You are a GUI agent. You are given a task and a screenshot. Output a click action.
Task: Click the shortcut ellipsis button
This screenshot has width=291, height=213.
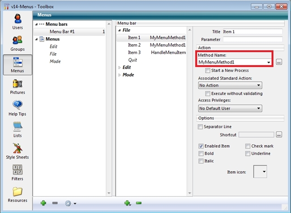(x=279, y=134)
